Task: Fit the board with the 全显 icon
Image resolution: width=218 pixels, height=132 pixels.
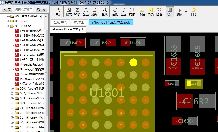Action: (x=86, y=12)
